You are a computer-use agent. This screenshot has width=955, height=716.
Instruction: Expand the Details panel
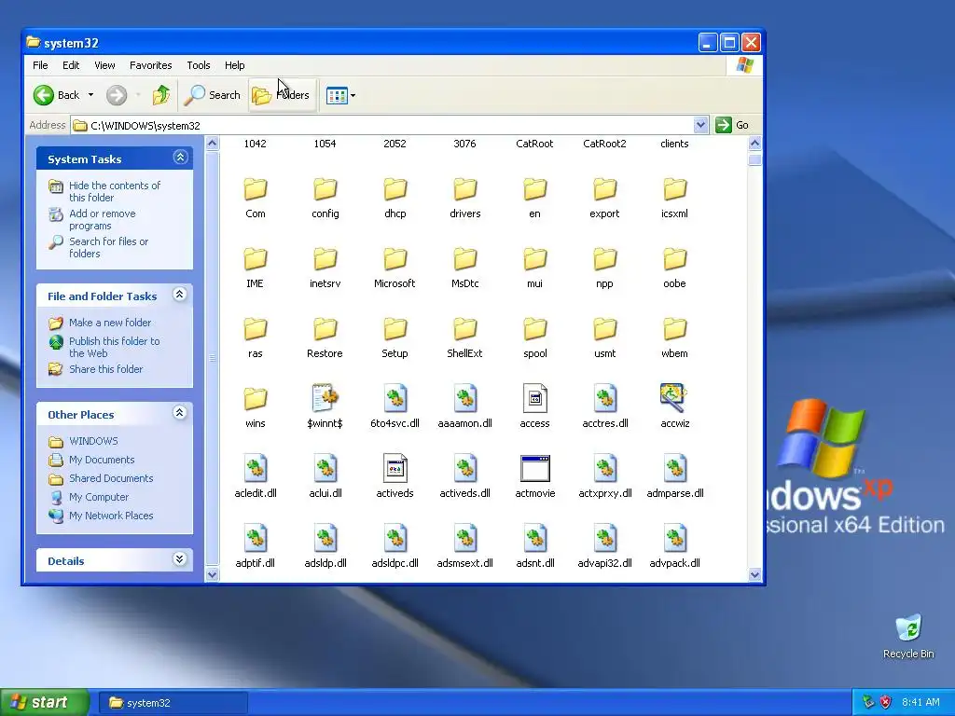[x=180, y=559]
